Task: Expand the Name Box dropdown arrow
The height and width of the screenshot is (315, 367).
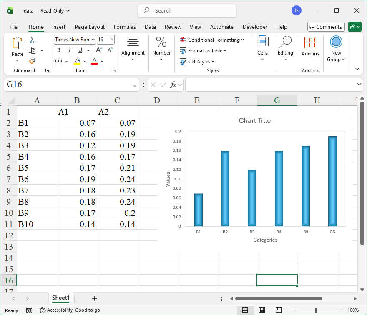Action: [x=135, y=85]
